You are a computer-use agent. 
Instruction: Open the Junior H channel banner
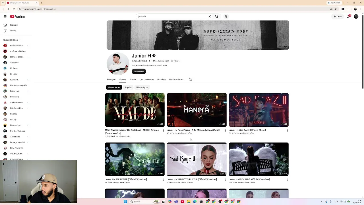[x=198, y=35]
